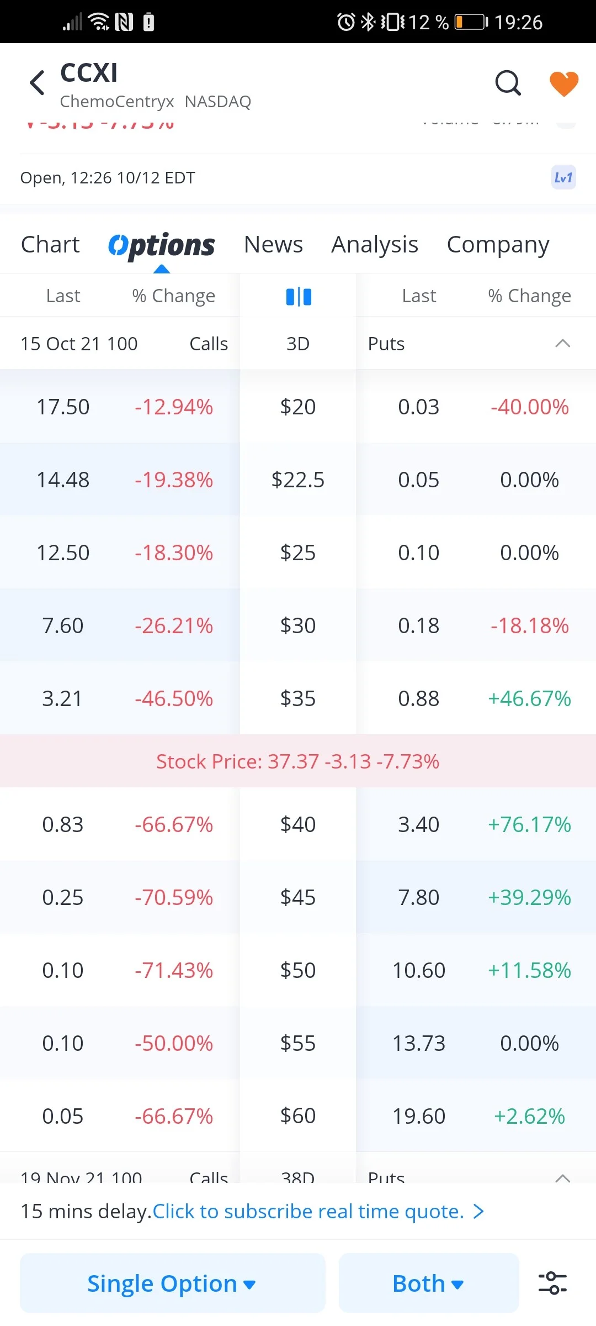Tap the Stock Price 37.37 divider row

tap(298, 761)
